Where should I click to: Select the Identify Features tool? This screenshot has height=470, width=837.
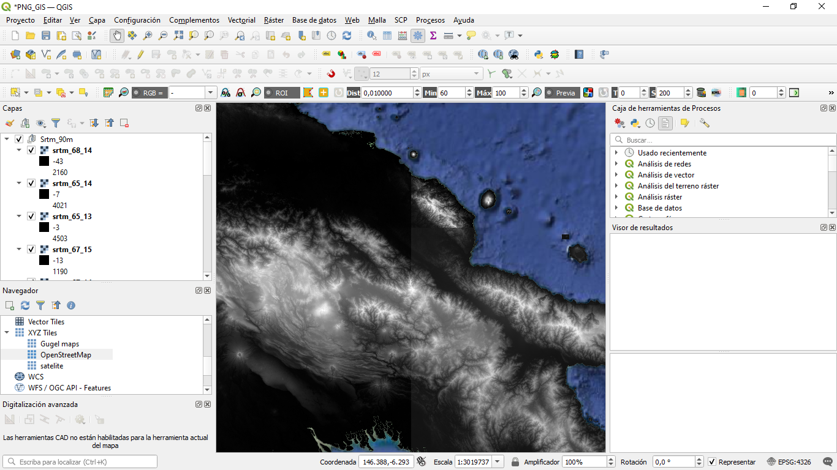point(372,35)
